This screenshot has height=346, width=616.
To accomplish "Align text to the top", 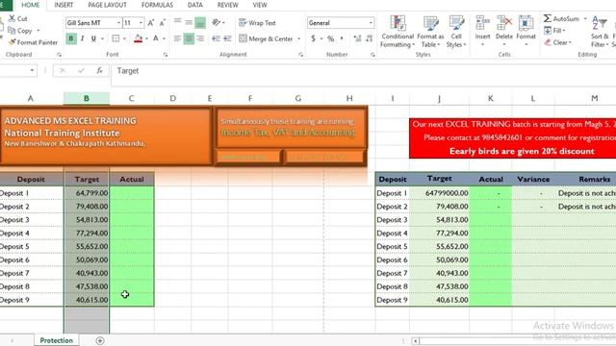I will click(177, 22).
